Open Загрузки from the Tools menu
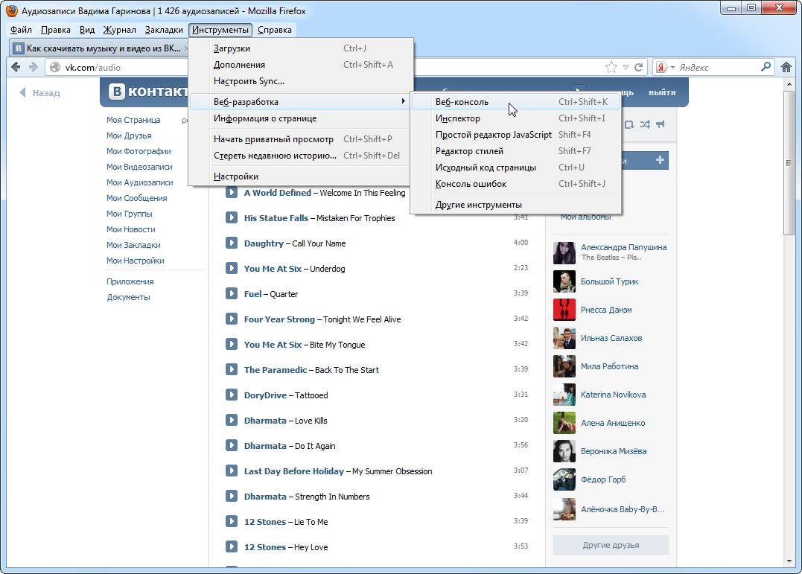This screenshot has width=802, height=574. tap(301, 48)
